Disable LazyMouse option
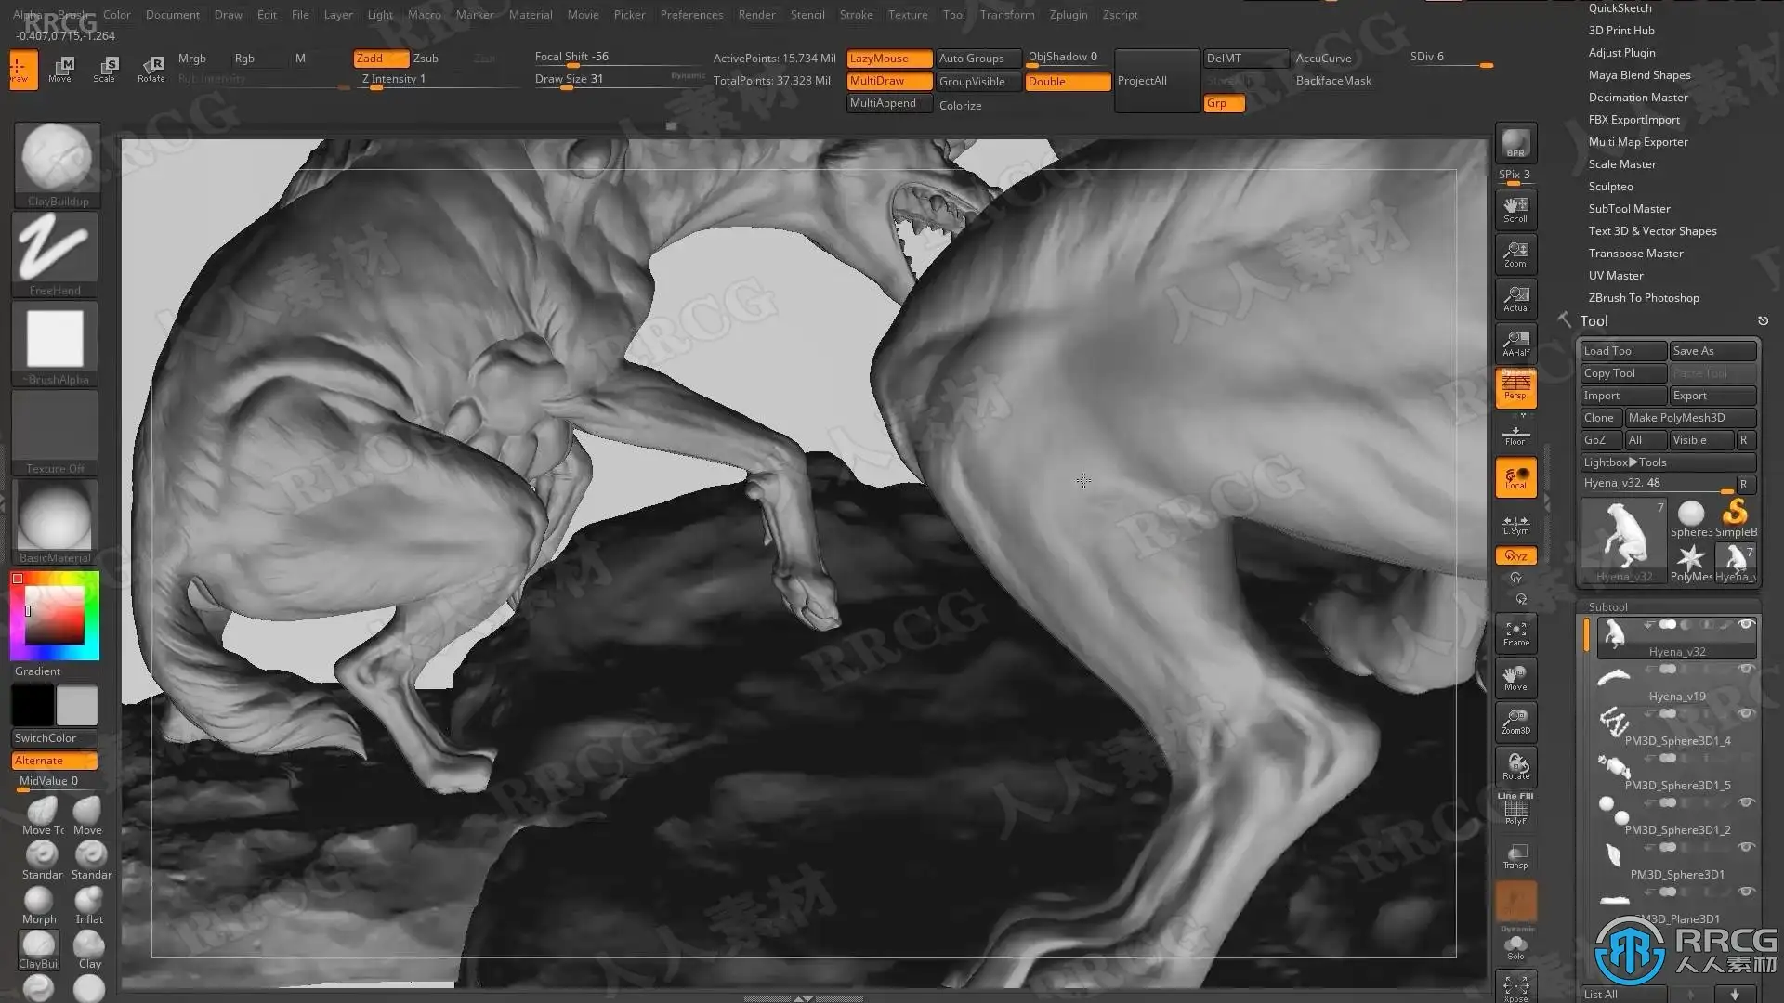1784x1003 pixels. coord(888,59)
